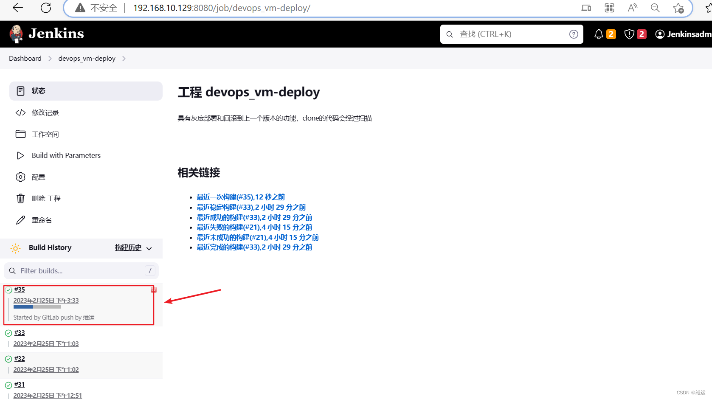Click the Build History sun weather icon
This screenshot has height=399, width=712.
click(15, 248)
